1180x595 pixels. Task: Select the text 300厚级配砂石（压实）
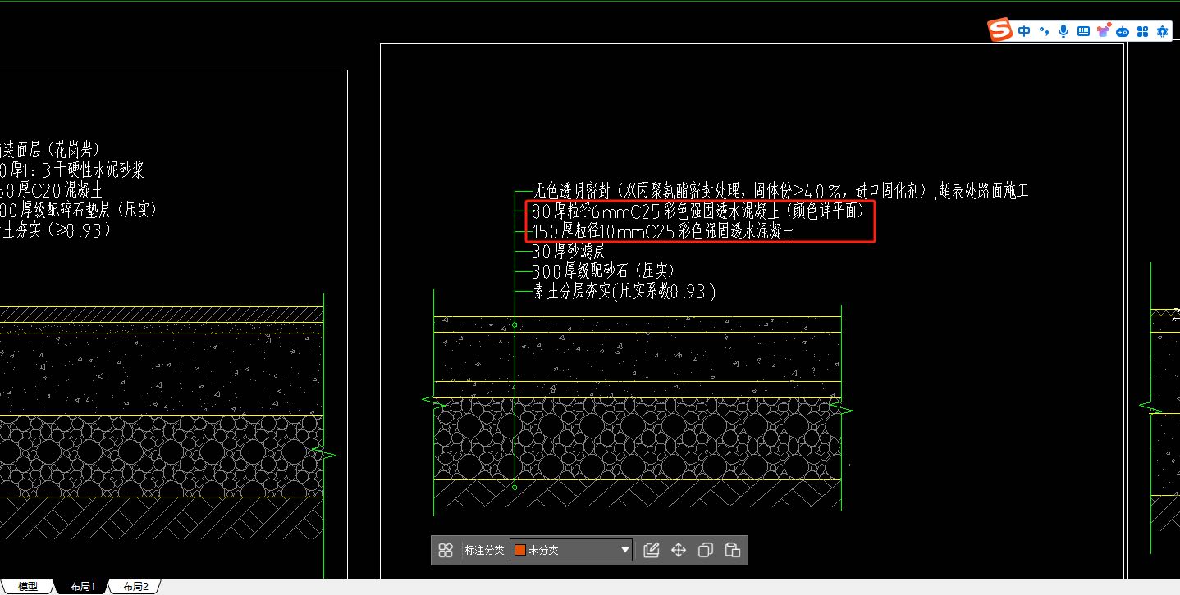point(603,271)
